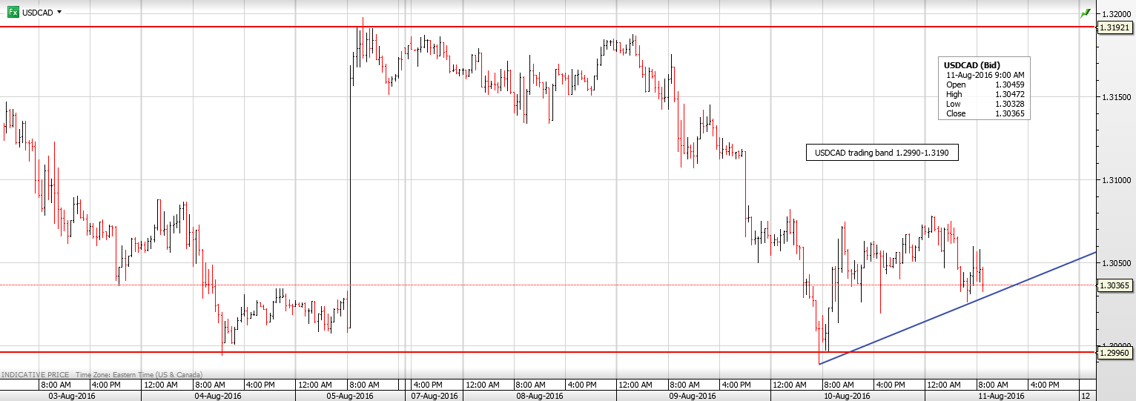Screen dimensions: 1136x401
Task: Click the 1.31500 price axis label
Action: pyautogui.click(x=1117, y=97)
